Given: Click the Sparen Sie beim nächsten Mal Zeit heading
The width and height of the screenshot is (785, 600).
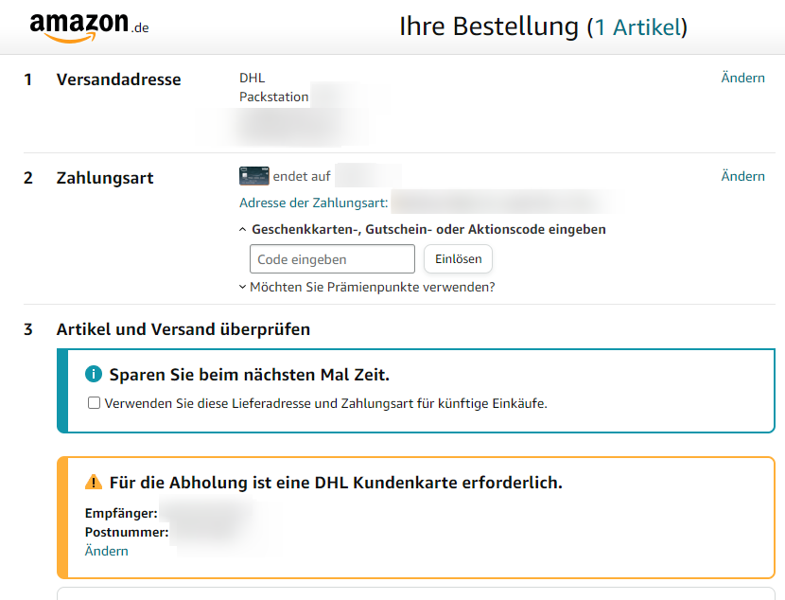Looking at the screenshot, I should (x=250, y=374).
